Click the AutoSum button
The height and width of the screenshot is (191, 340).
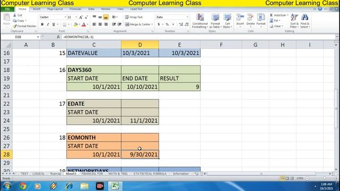(279, 15)
